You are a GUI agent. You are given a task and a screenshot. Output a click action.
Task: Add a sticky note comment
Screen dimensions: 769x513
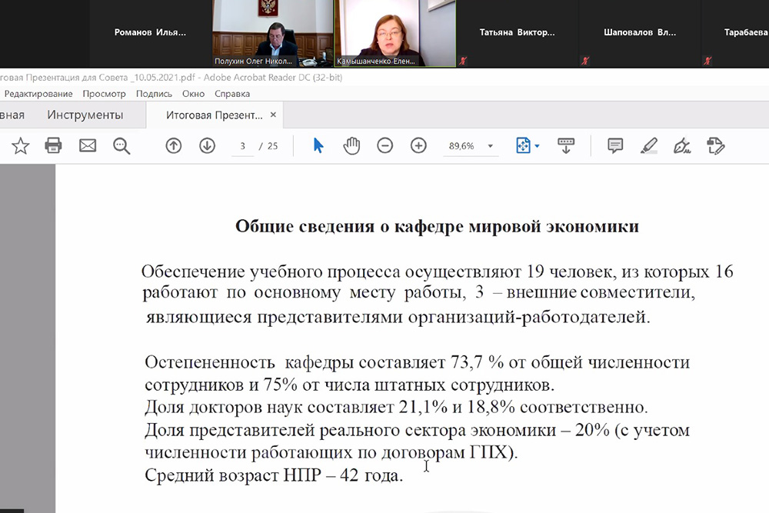point(615,145)
